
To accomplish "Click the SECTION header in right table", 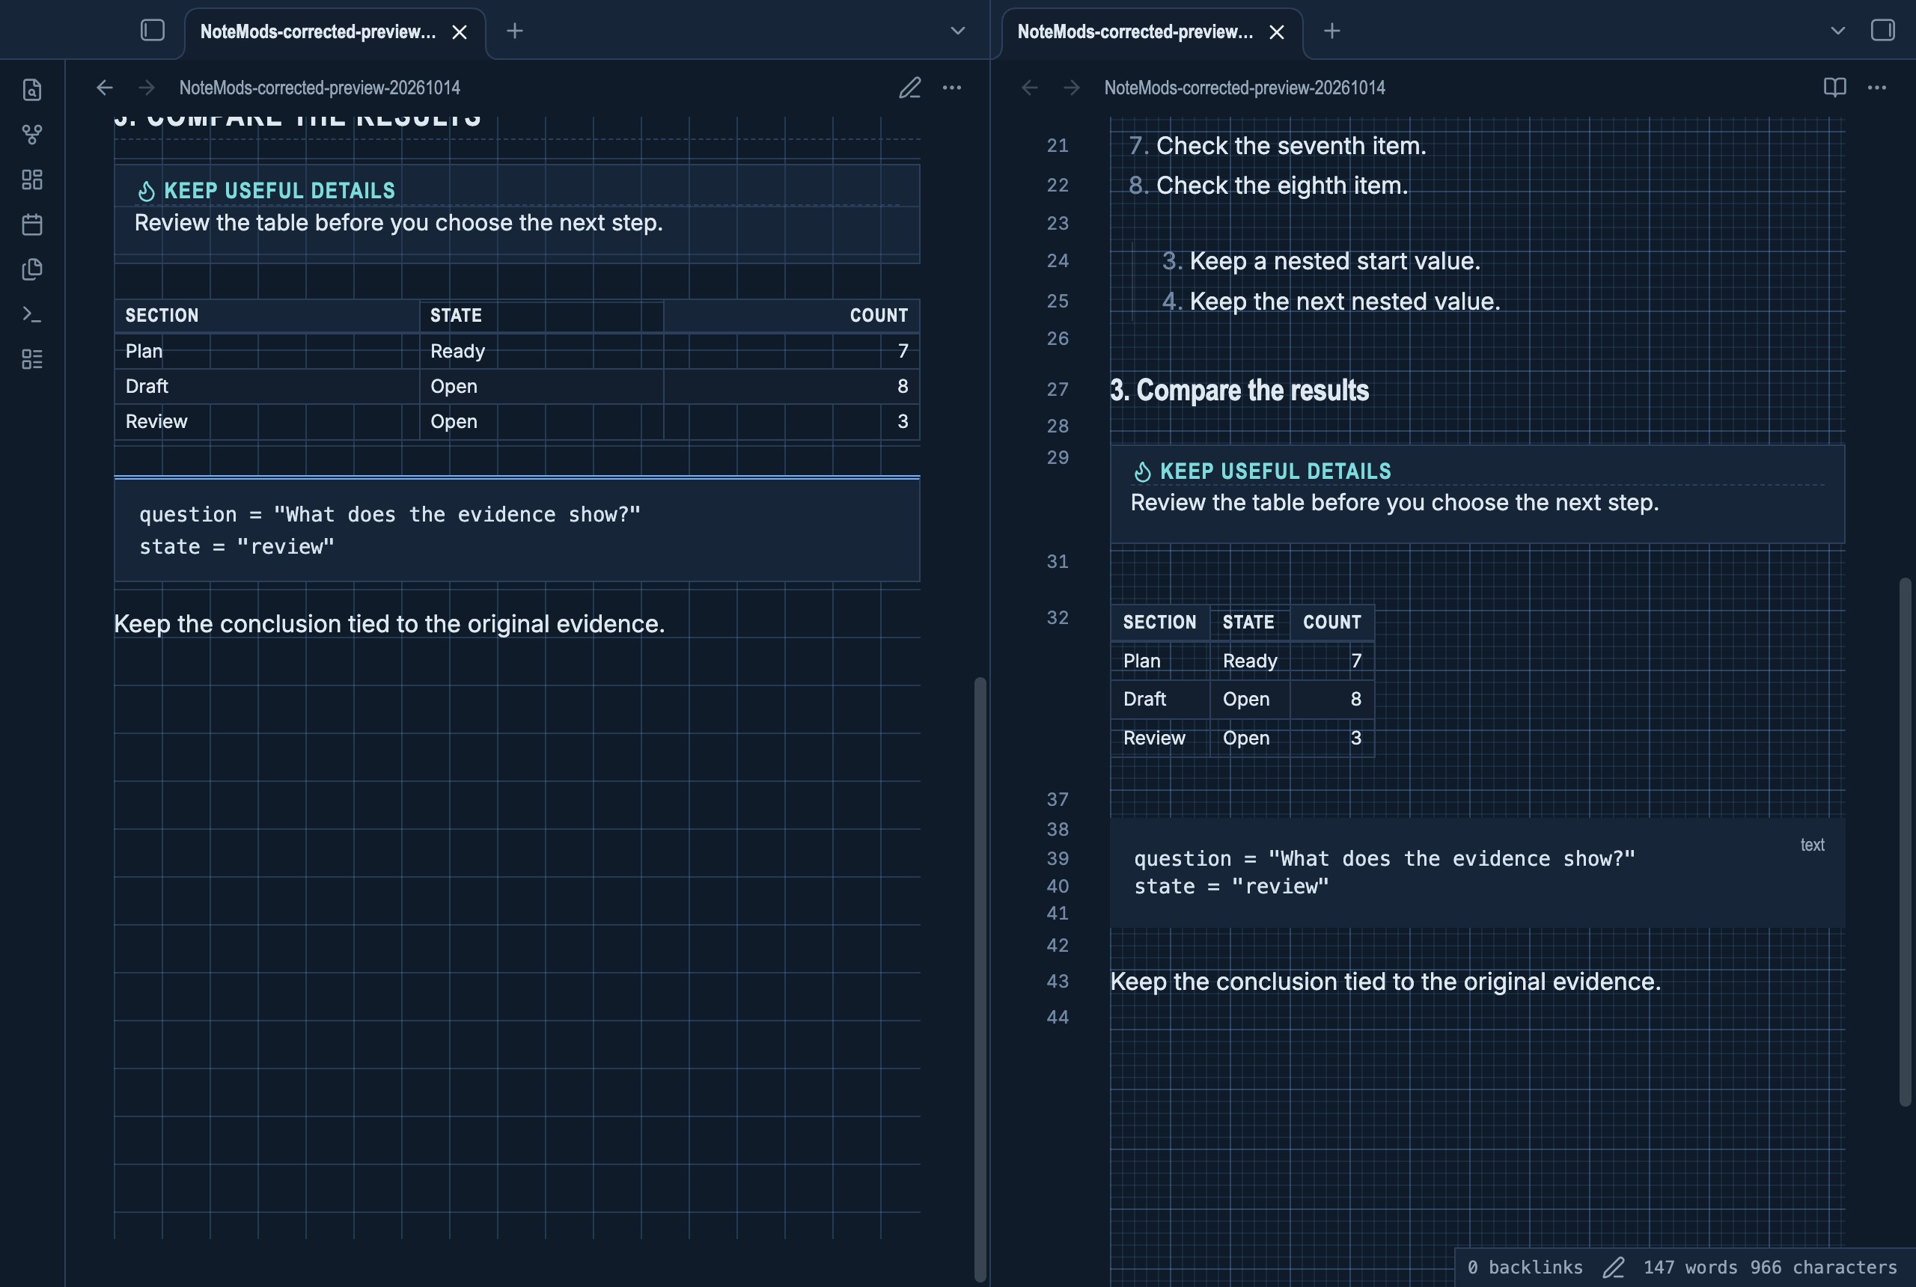I will [1159, 622].
